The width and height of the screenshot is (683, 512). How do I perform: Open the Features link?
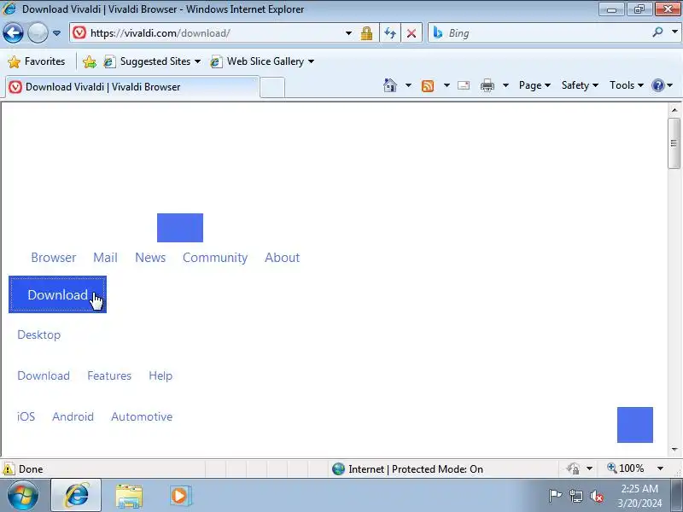click(109, 375)
